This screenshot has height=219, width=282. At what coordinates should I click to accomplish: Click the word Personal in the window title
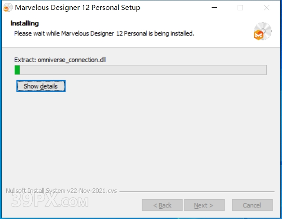(105, 8)
